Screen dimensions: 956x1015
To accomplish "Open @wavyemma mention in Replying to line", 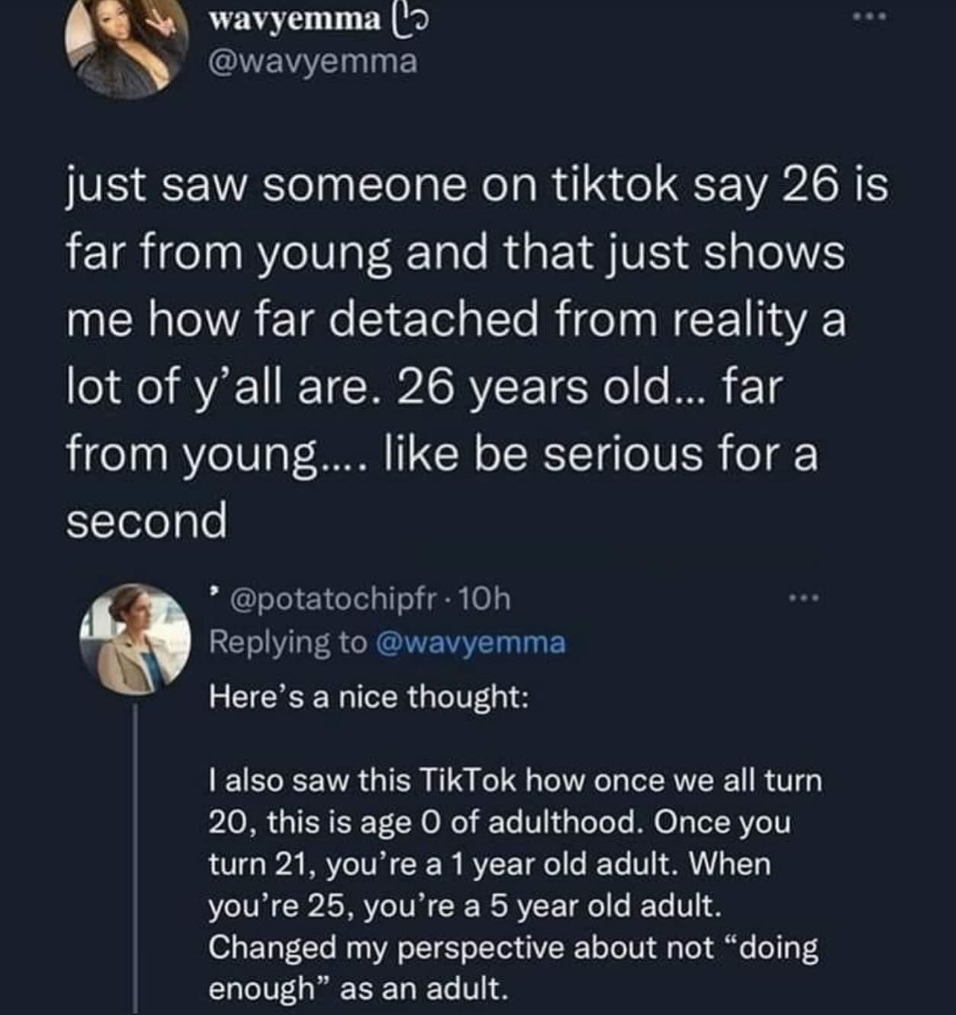I will 471,643.
